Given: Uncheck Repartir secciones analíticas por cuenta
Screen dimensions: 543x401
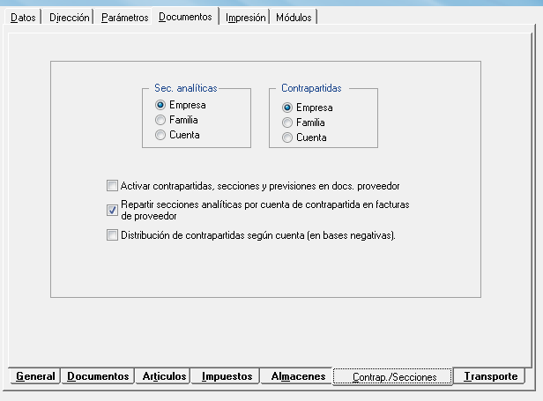Looking at the screenshot, I should pos(112,210).
